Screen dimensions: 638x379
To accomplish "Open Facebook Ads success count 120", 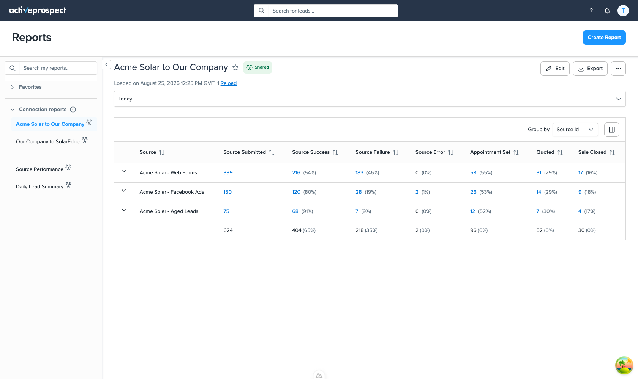I will tap(296, 192).
